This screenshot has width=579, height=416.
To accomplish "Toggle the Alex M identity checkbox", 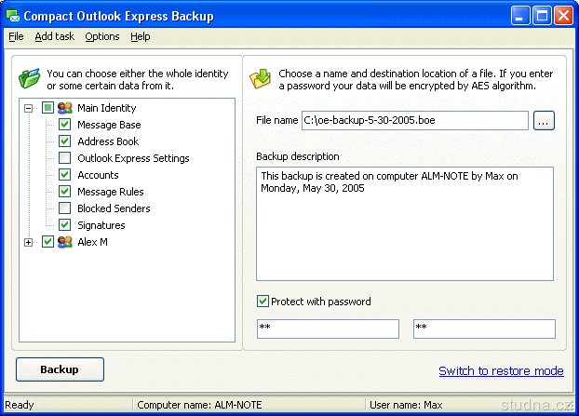I will coord(48,242).
